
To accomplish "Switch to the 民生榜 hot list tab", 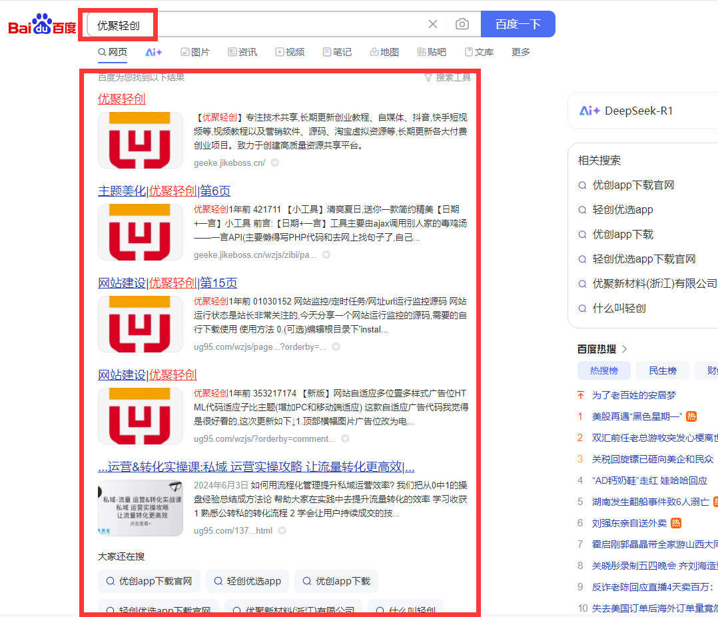I will click(x=662, y=370).
